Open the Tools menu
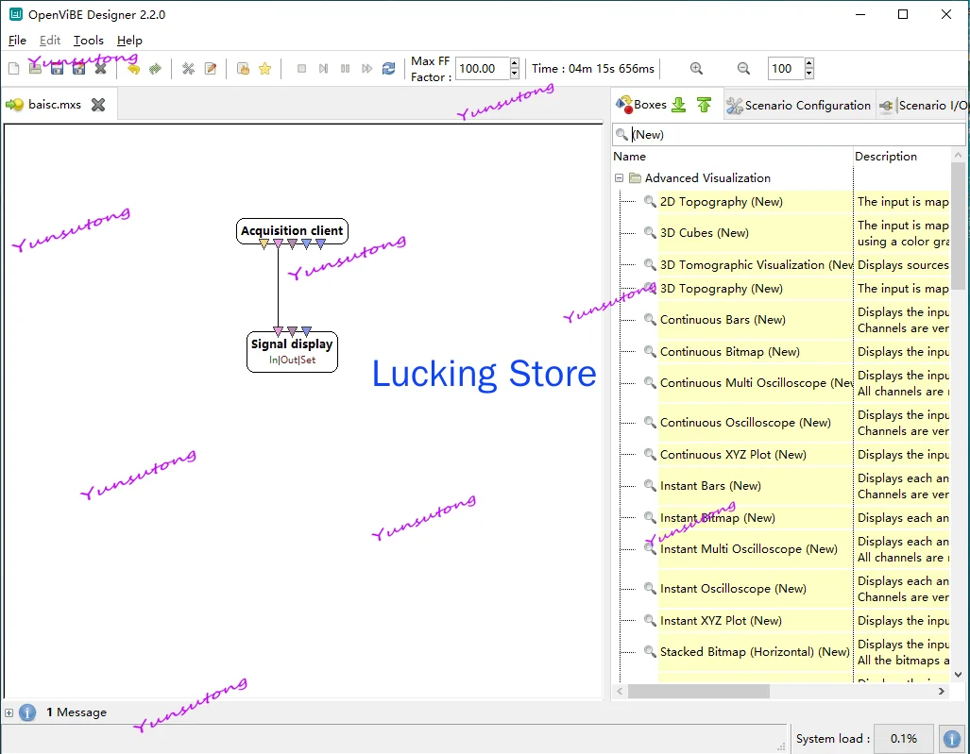The height and width of the screenshot is (754, 970). 89,41
